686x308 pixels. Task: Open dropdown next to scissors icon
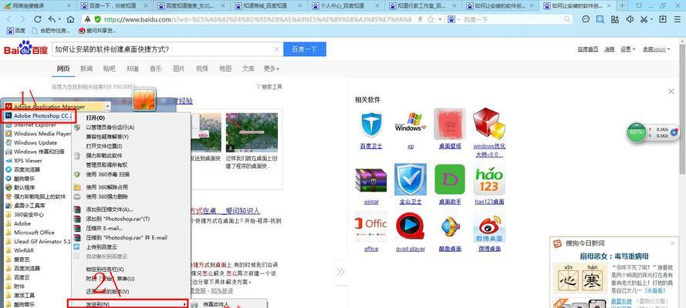coord(652,19)
